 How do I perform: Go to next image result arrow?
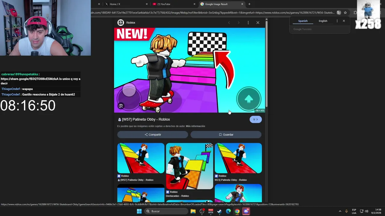click(239, 22)
